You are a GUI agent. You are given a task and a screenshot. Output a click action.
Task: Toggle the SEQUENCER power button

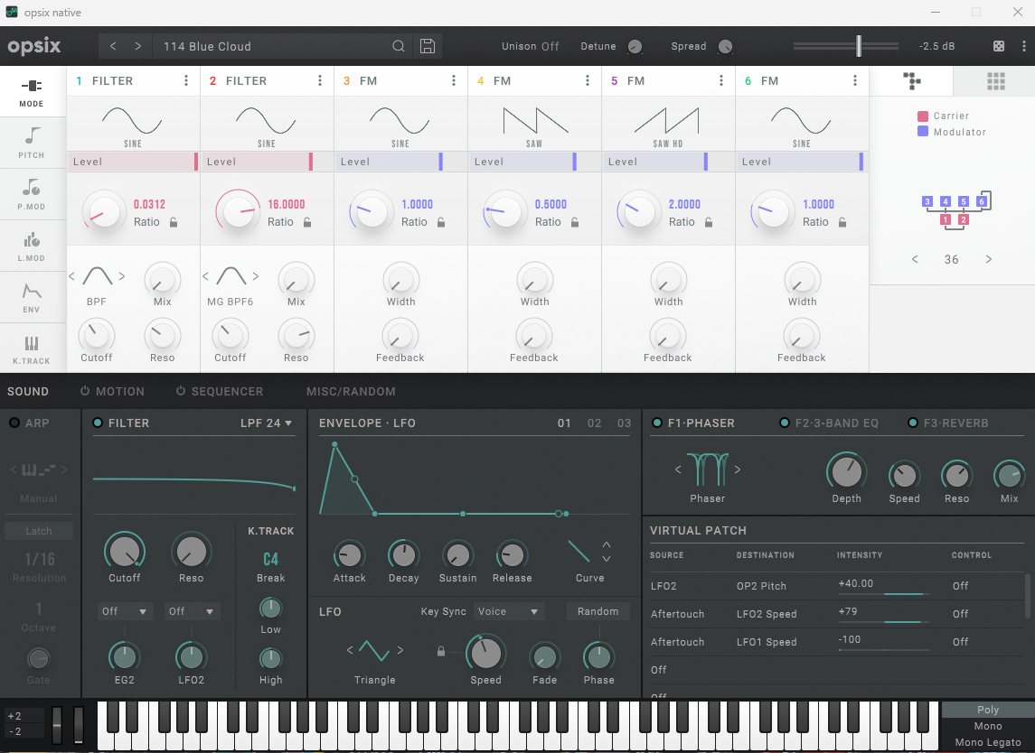[x=181, y=391]
